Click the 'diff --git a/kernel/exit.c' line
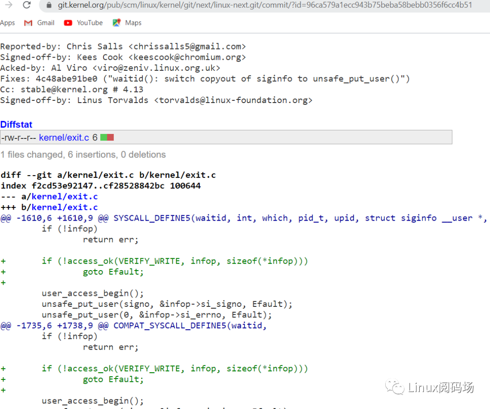 tap(108, 175)
